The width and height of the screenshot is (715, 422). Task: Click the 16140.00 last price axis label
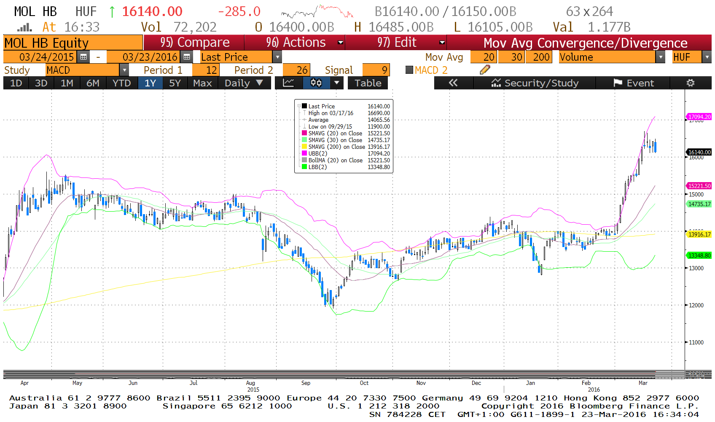699,152
